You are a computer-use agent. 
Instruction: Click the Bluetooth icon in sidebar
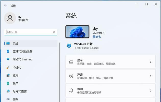(8, 51)
